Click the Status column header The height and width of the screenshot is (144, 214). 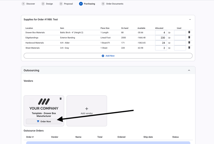175,137
